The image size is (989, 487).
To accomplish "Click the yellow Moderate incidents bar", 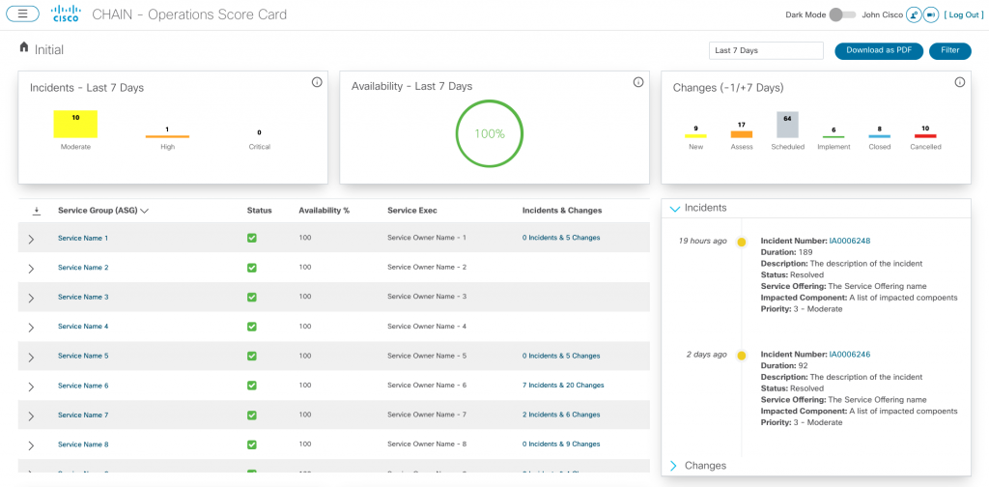I will pyautogui.click(x=75, y=125).
